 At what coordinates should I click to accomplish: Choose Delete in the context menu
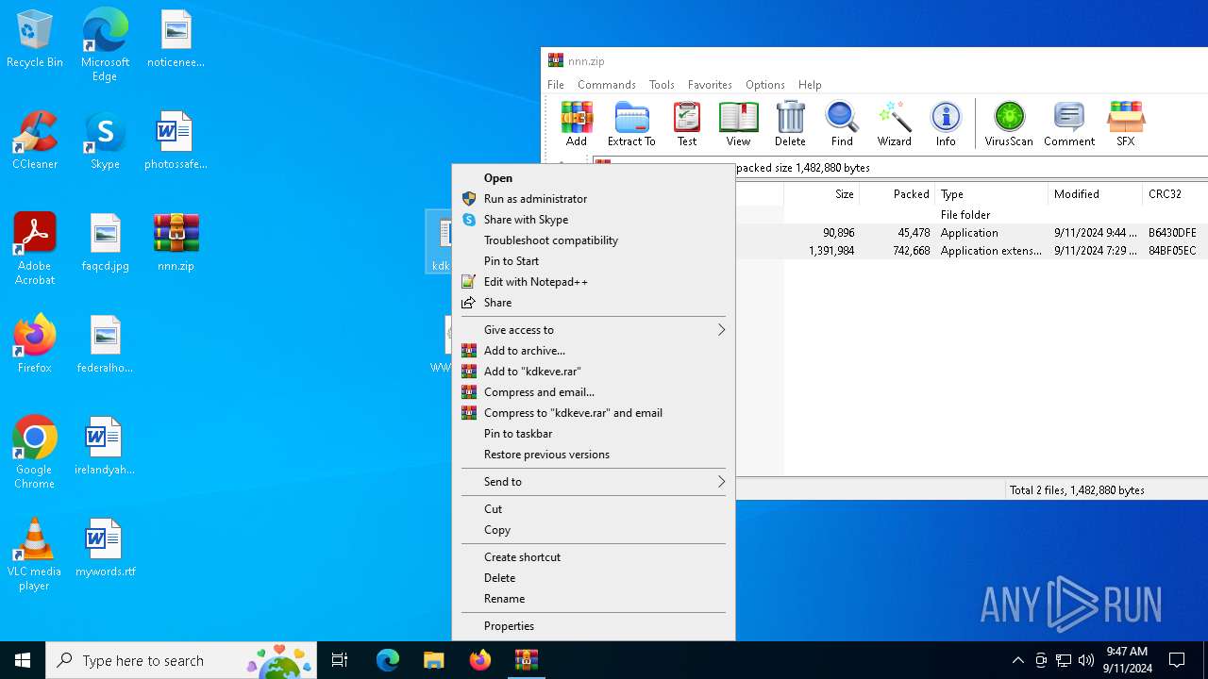coord(594,578)
